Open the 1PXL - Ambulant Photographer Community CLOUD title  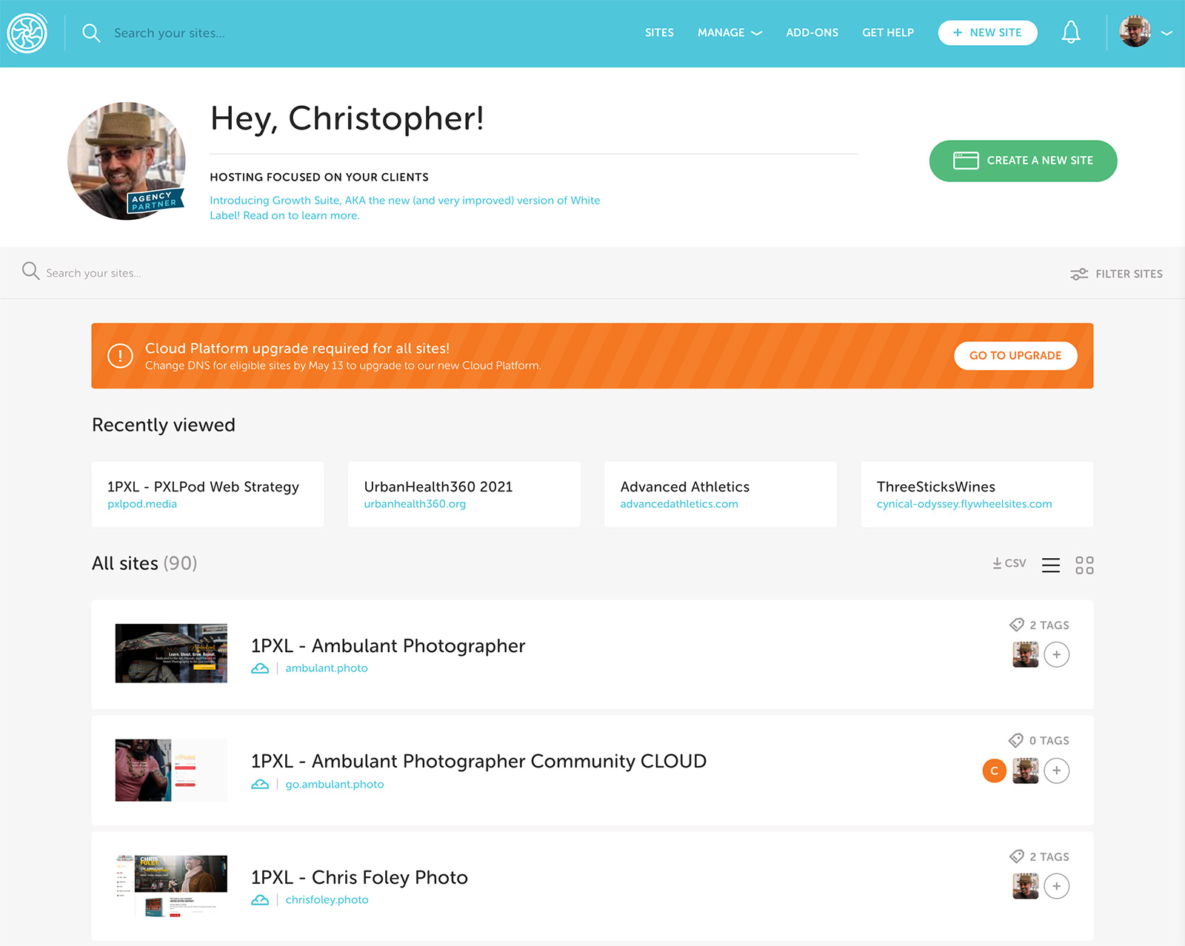(x=478, y=761)
